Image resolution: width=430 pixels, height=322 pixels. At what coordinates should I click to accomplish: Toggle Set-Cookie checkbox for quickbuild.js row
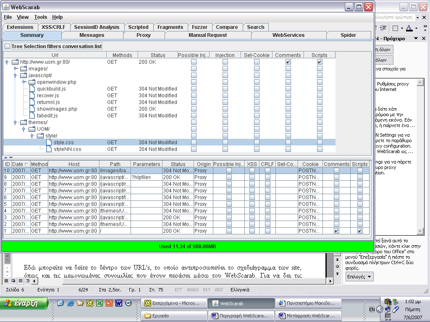(x=257, y=89)
